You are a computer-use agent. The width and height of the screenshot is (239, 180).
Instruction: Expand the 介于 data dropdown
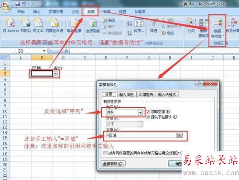140,124
